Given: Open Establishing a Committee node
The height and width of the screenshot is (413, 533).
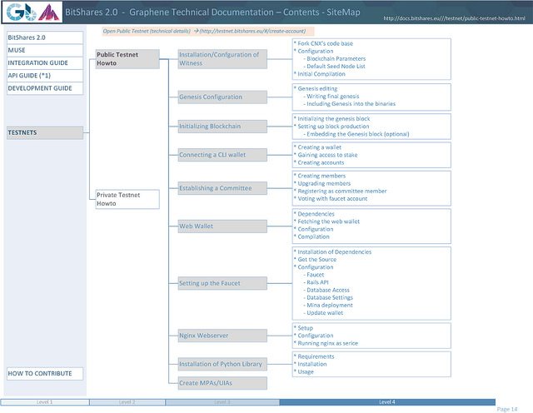Looking at the screenshot, I should 222,188.
